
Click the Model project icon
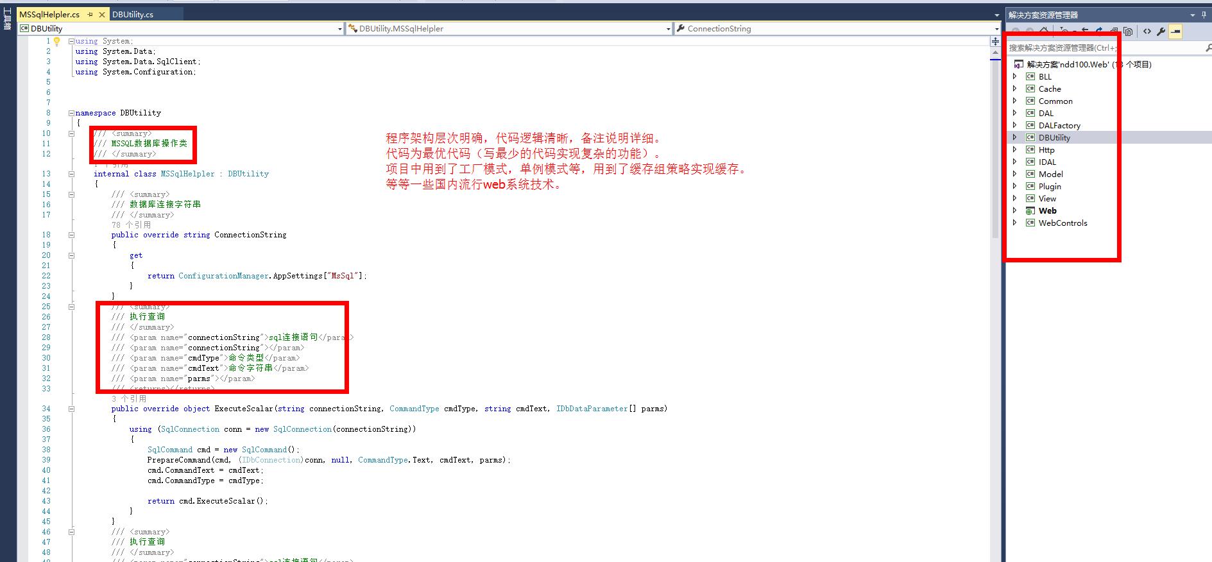click(x=1030, y=174)
